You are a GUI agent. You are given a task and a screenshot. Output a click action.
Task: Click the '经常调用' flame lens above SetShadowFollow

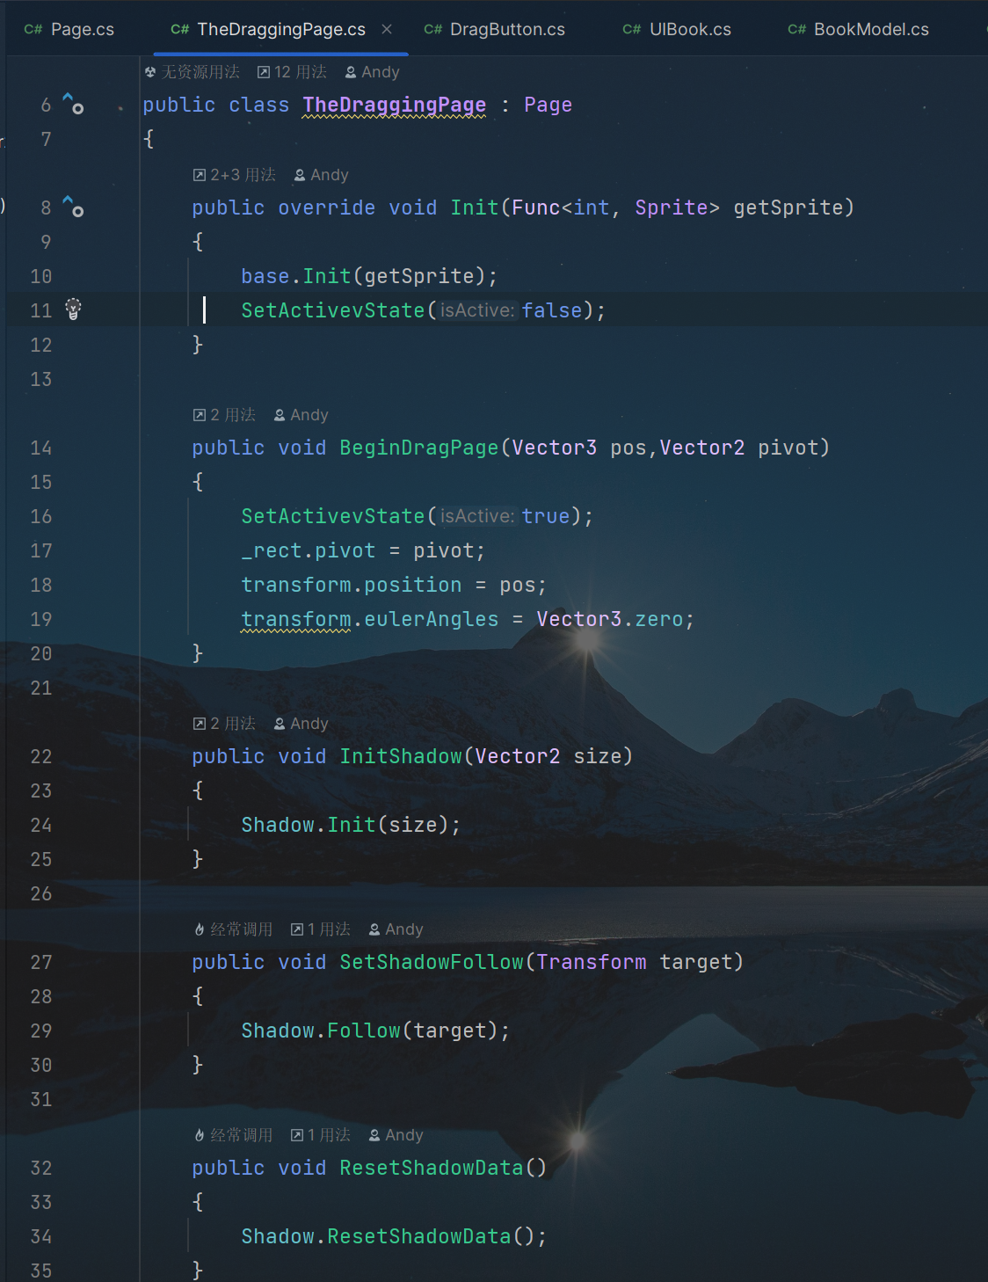point(234,929)
